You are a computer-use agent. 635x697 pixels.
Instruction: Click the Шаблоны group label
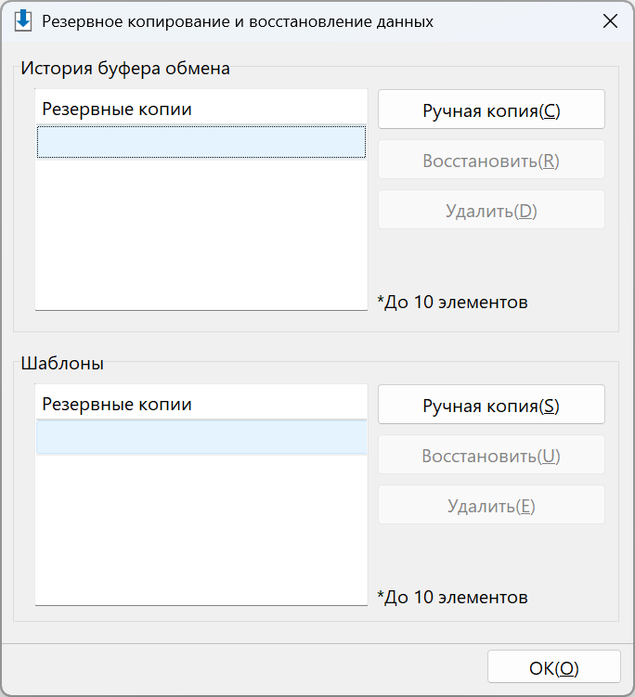(x=62, y=363)
